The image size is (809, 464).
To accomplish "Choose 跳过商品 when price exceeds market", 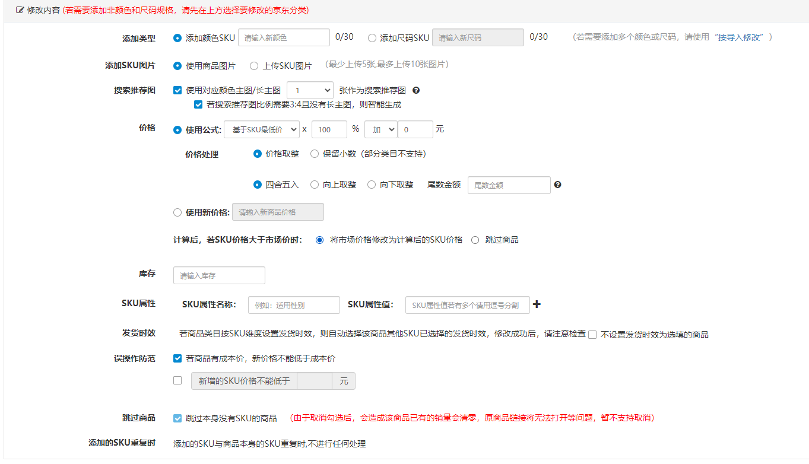I will [x=475, y=240].
